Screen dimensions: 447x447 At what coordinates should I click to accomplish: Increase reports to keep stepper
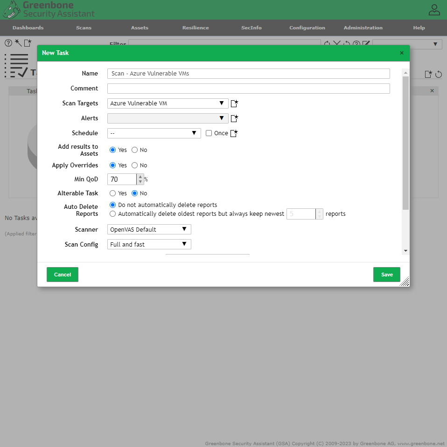click(320, 212)
